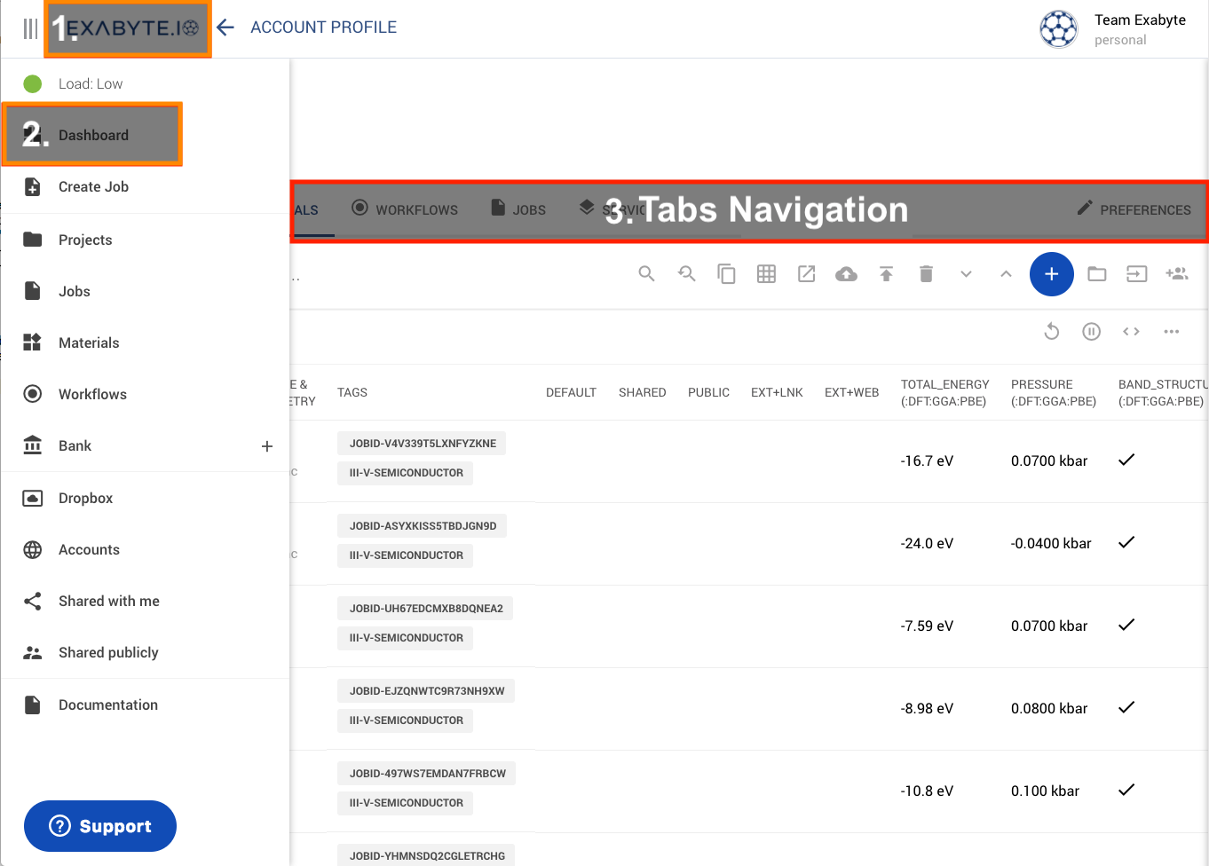Viewport: 1209px width, 866px height.
Task: Open Documentation in the sidebar
Action: coord(107,705)
